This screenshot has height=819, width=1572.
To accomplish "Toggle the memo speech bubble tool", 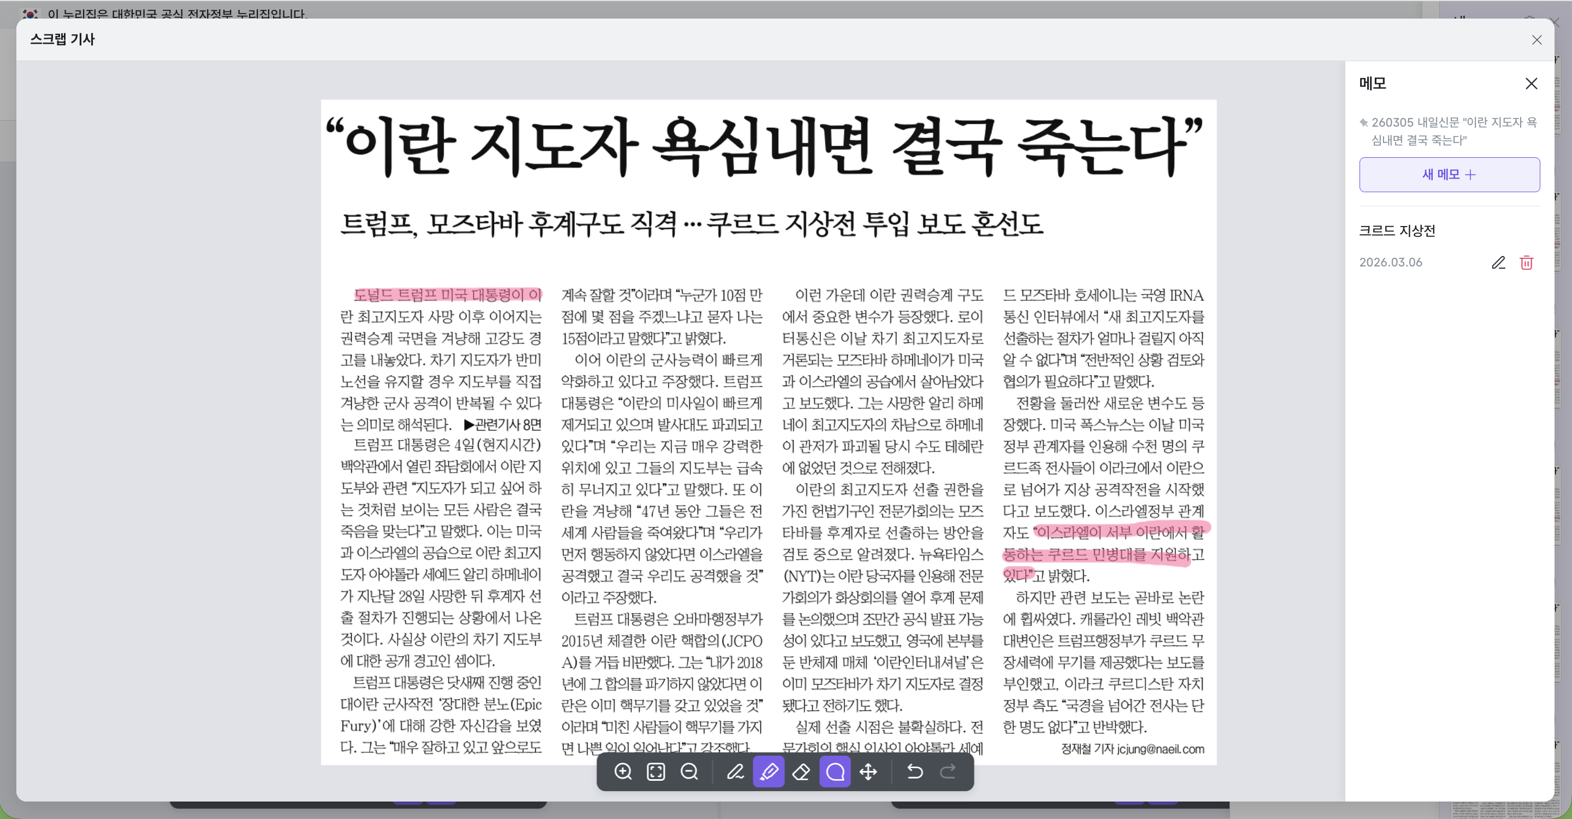I will tap(835, 771).
